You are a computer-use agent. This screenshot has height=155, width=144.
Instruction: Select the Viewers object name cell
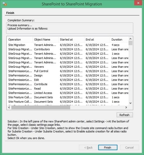tap(39, 67)
